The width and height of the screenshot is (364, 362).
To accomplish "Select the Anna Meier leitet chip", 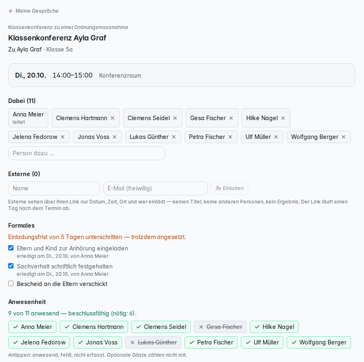I will click(28, 118).
